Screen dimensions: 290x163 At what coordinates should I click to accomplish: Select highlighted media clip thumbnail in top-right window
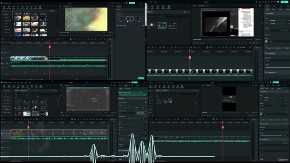(x=162, y=25)
